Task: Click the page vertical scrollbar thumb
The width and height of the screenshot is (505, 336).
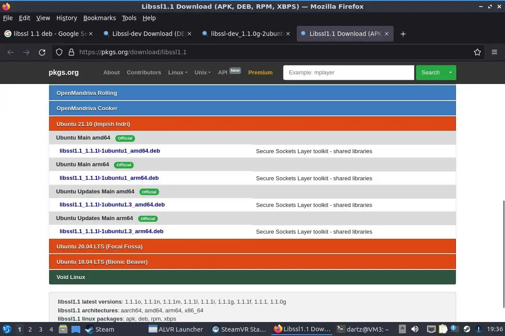Action: 503,254
